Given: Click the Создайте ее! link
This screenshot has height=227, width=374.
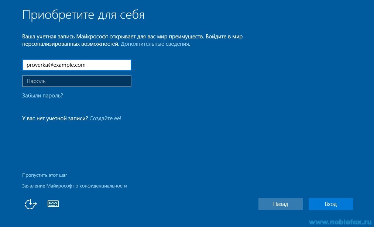Looking at the screenshot, I should 106,118.
